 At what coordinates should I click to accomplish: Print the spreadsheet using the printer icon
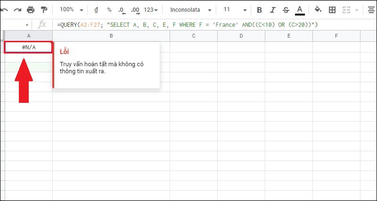(31, 9)
